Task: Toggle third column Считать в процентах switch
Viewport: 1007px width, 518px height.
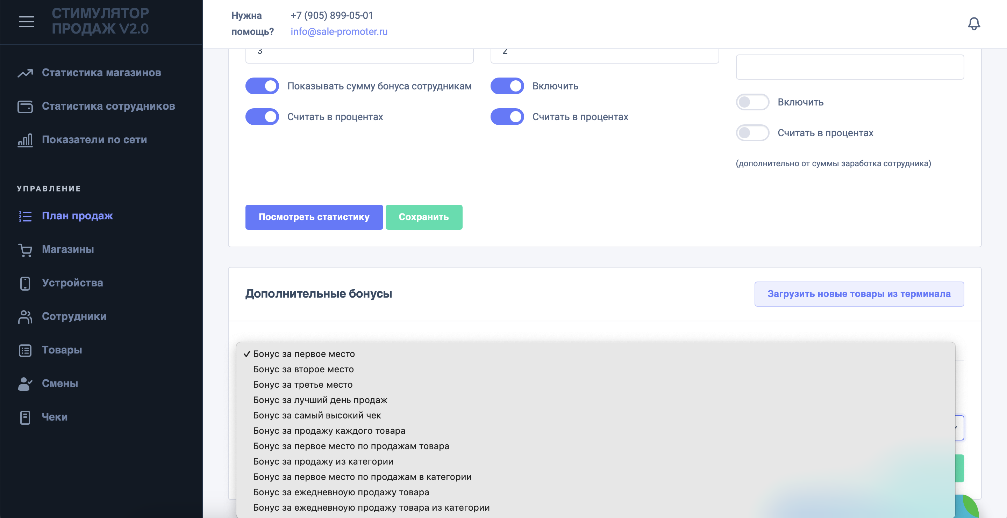Action: point(752,133)
